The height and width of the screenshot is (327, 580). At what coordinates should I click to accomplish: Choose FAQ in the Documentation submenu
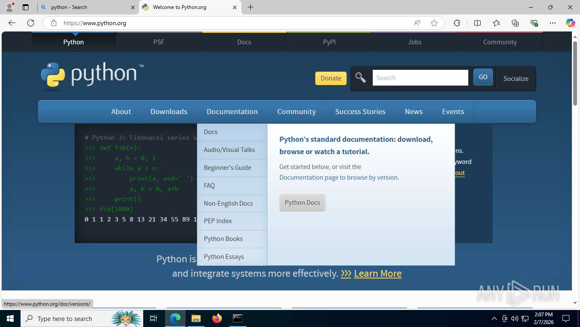[232, 186]
